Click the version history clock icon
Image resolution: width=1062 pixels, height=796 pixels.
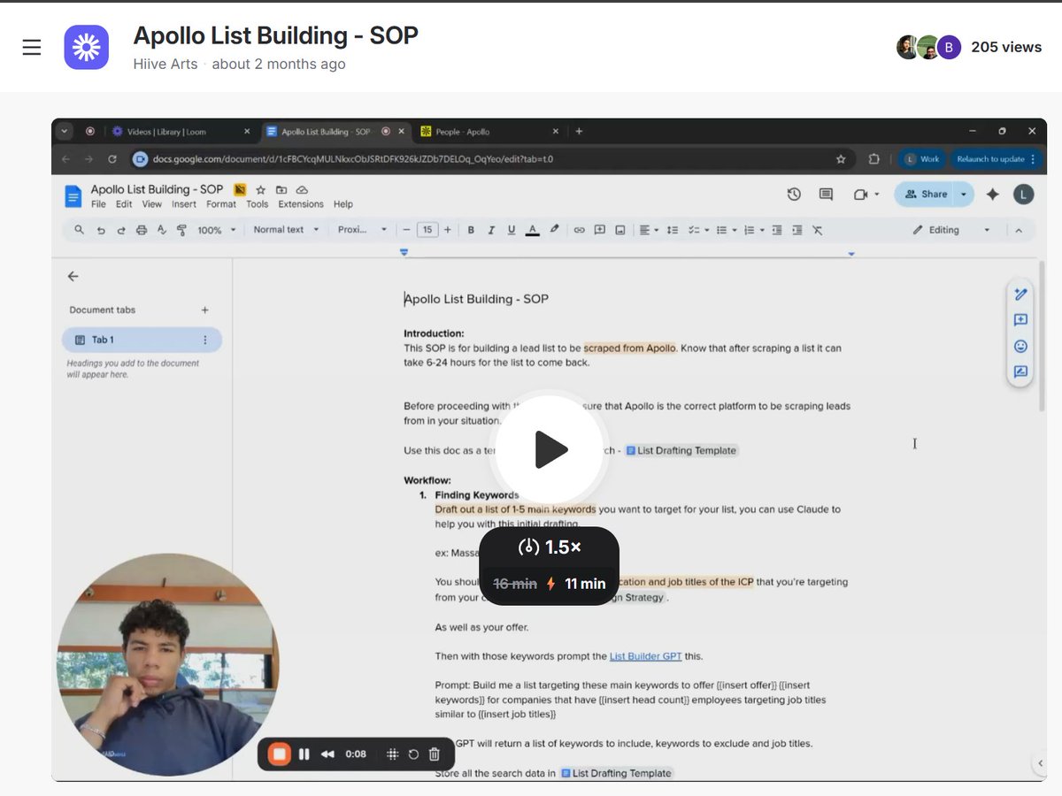[x=794, y=195]
